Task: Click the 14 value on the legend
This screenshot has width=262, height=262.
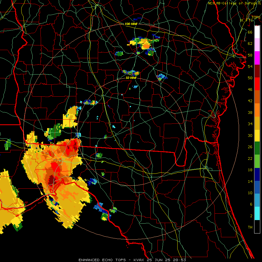Action: pyautogui.click(x=250, y=181)
